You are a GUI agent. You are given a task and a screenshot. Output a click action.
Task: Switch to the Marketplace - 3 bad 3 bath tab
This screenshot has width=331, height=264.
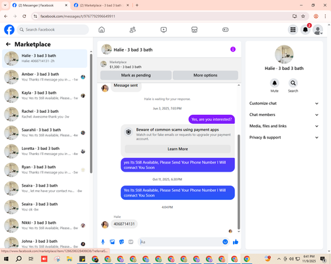[x=101, y=5]
